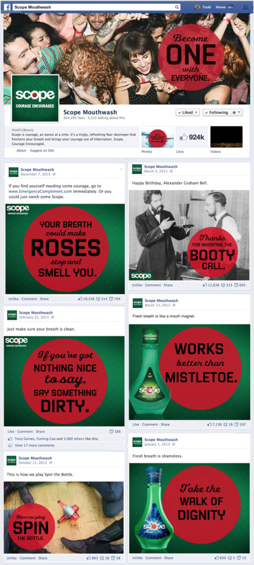Click the Suggest an Edit link
This screenshot has height=565, width=254.
[42, 151]
